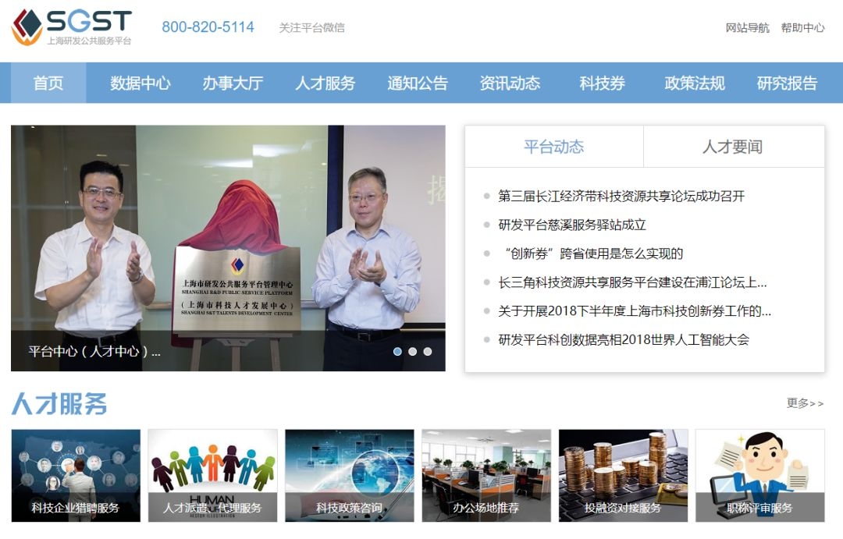Open 研究报告 from the navigation bar

pos(787,83)
